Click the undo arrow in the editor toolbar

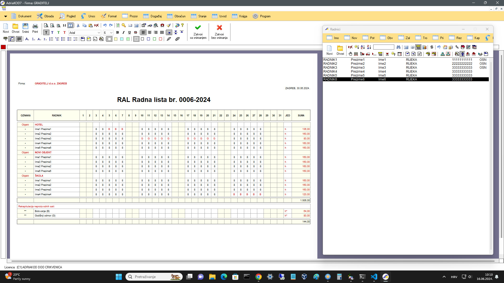105,25
